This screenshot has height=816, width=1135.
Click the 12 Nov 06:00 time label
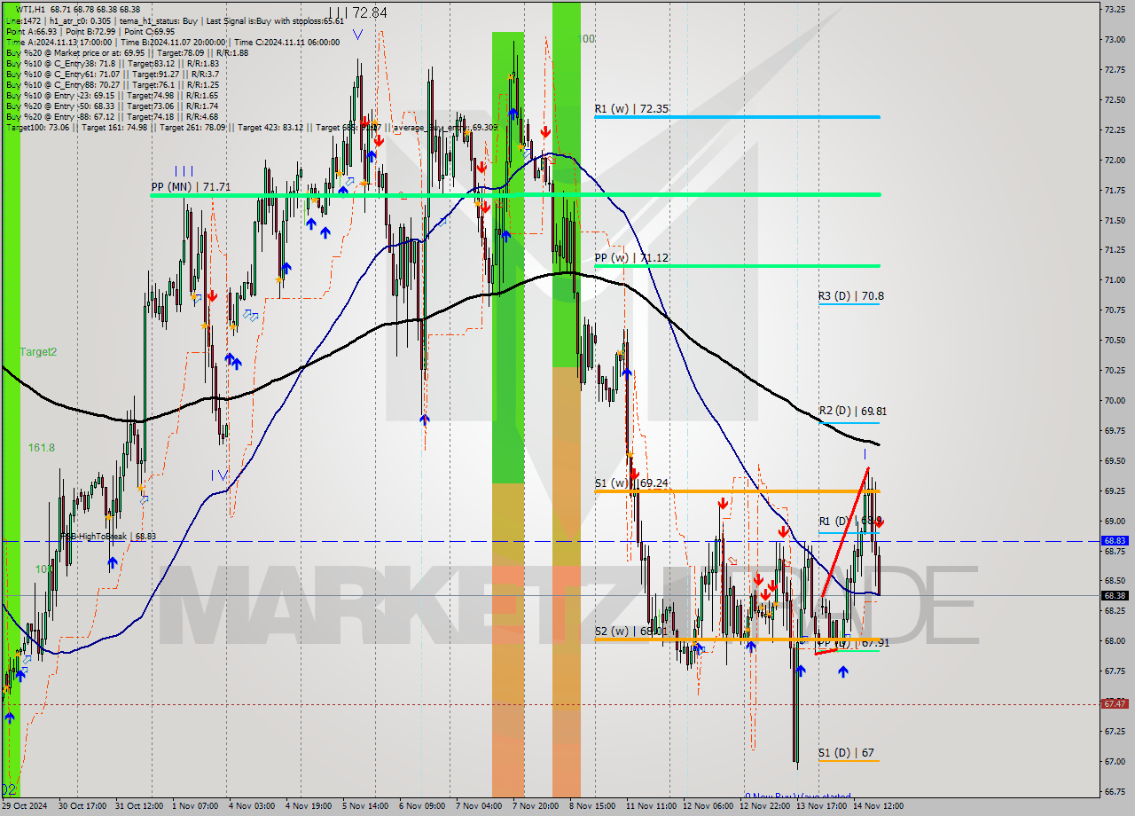pos(708,805)
